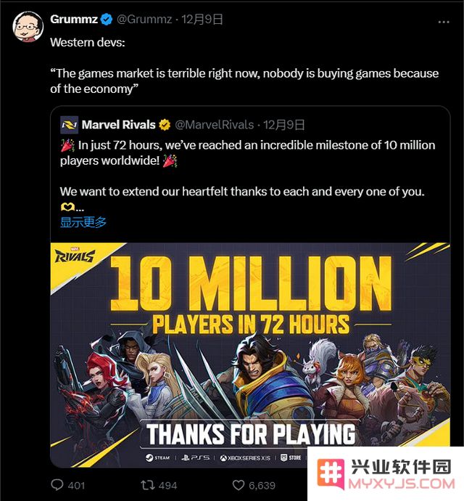The width and height of the screenshot is (464, 501).
Task: Expand quoted tweet via 显示更多 link
Action: [83, 221]
